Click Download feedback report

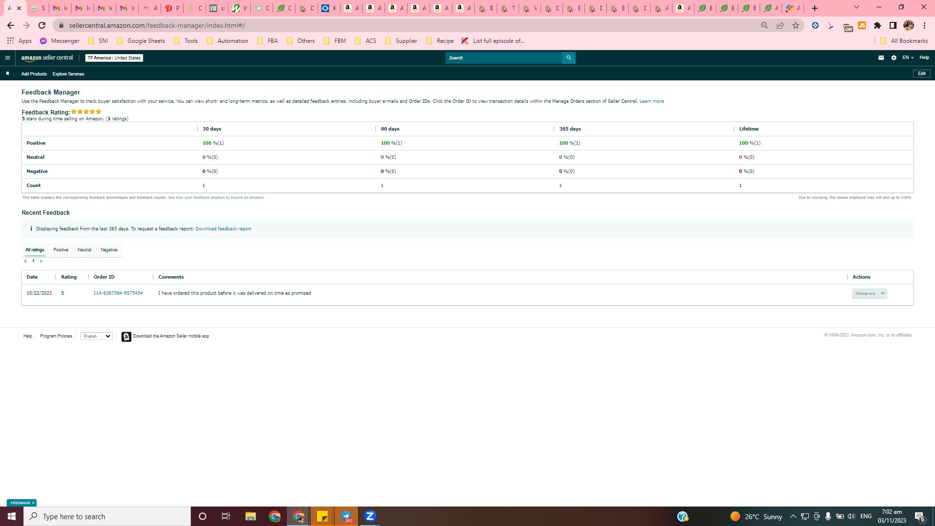224,229
